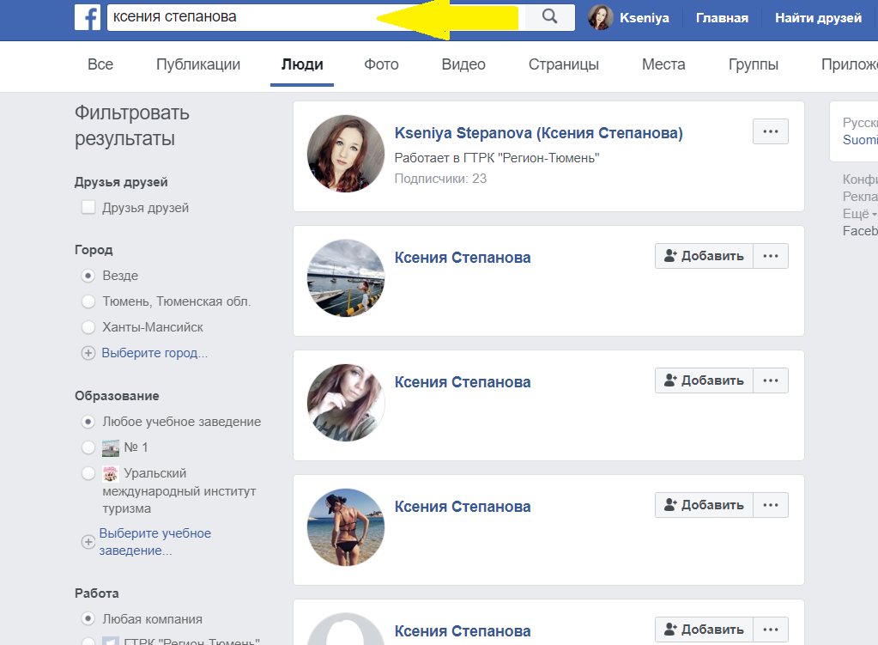The width and height of the screenshot is (878, 645).
Task: Open more options for selfie photo Ксения Степанова
Action: (x=771, y=380)
